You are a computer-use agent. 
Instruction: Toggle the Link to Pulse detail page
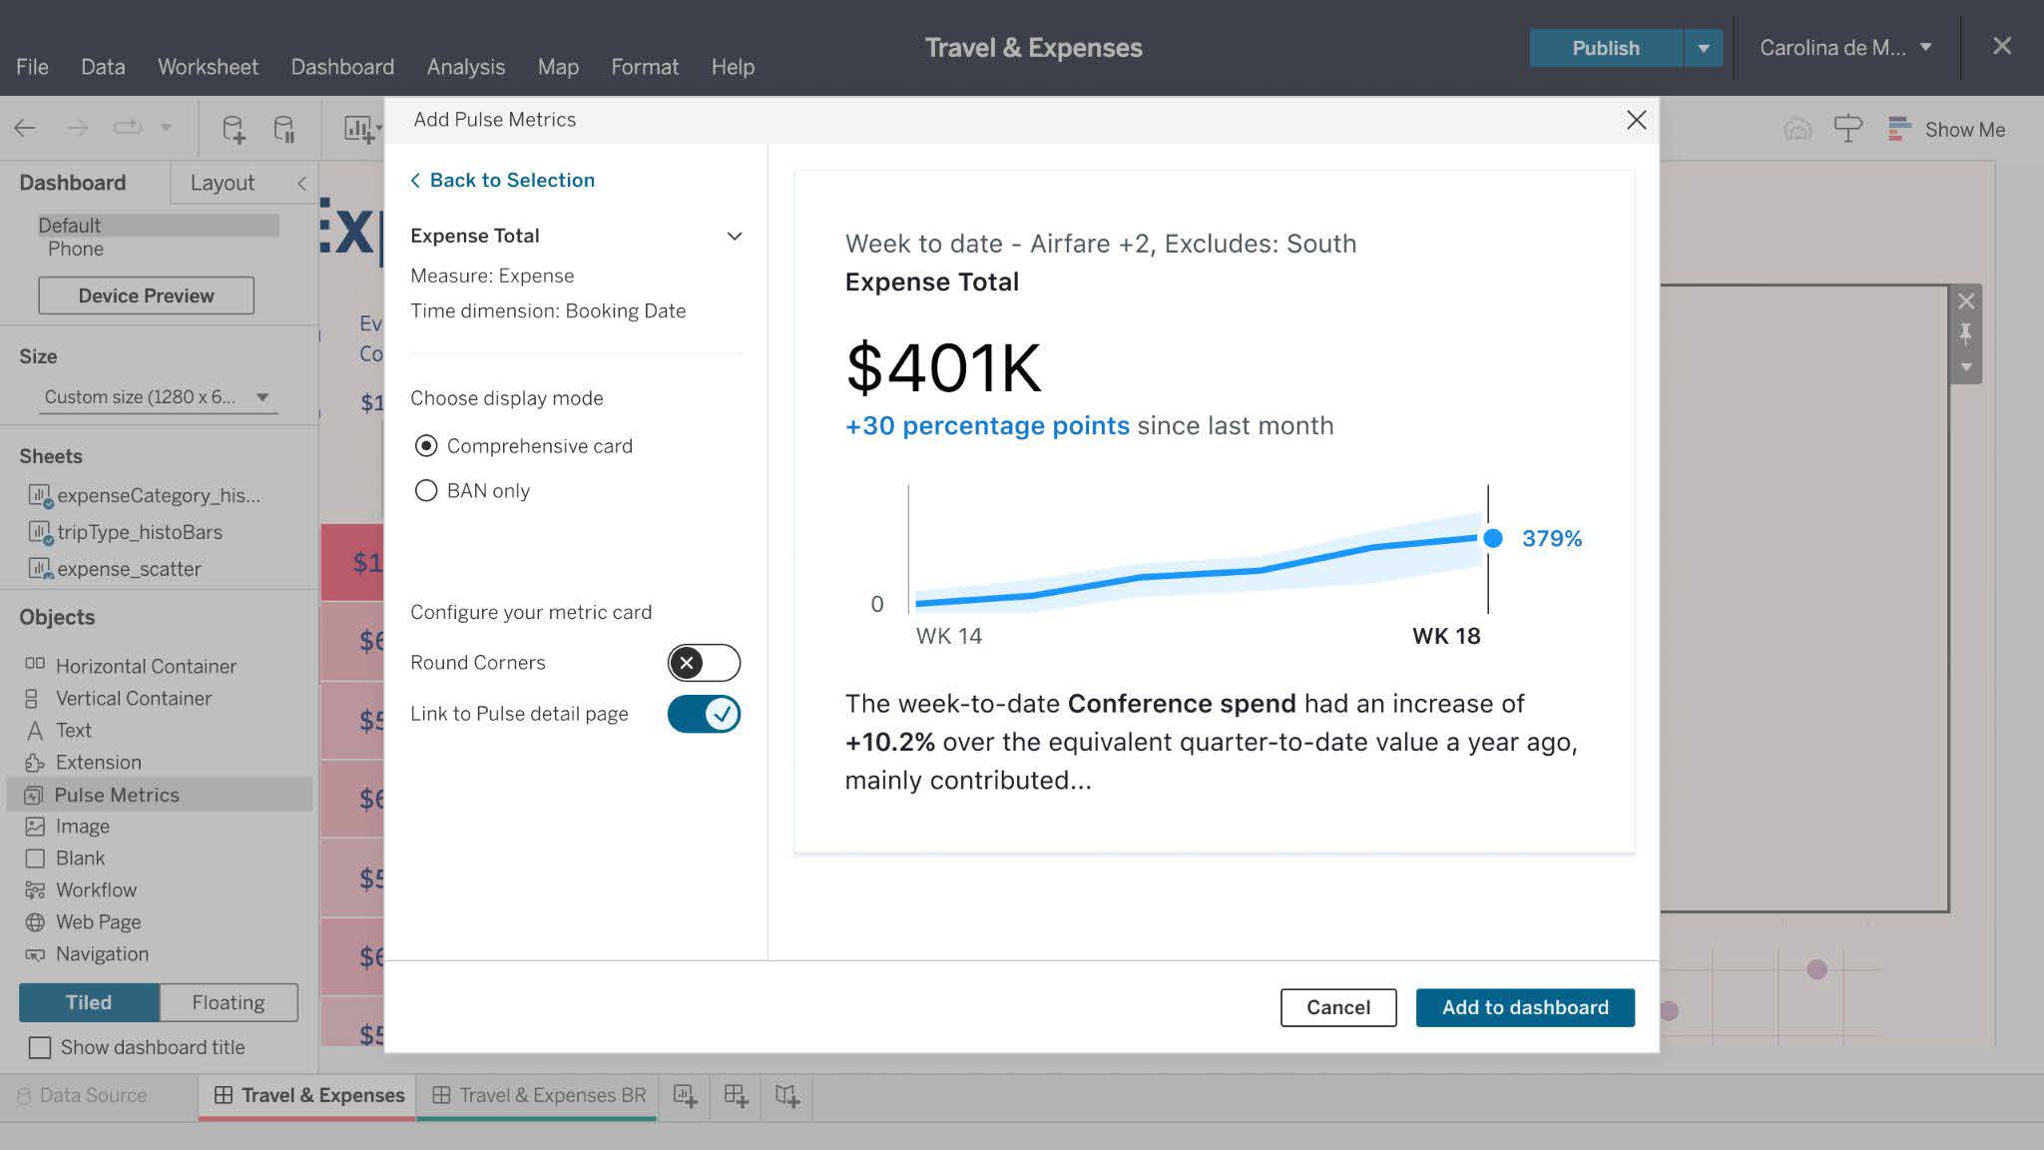click(705, 714)
